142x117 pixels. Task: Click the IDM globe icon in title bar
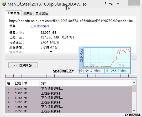tap(4, 4)
